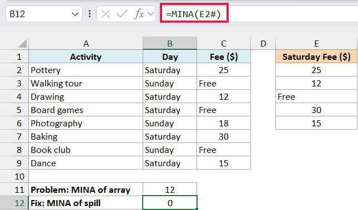Click the Sunday cell in Book club row

170,150
